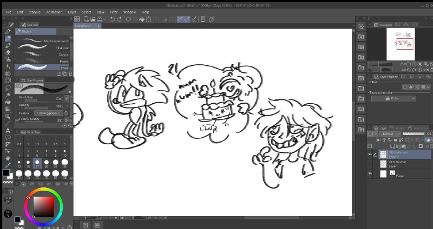
Task: Toggle snap to grid in command bar
Action: tap(194, 19)
